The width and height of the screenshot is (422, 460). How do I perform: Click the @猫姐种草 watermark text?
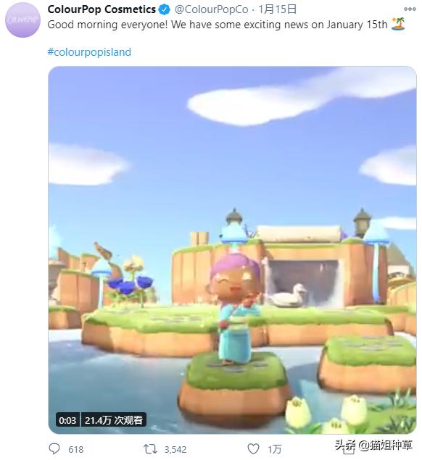(x=385, y=446)
